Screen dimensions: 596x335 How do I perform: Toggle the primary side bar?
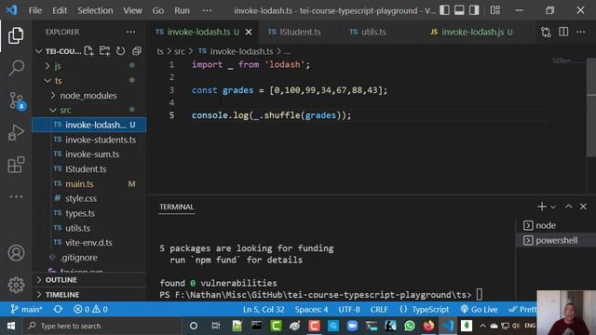click(444, 10)
